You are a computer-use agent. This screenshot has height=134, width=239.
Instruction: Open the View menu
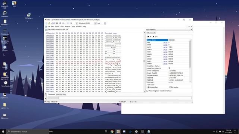click(62, 26)
